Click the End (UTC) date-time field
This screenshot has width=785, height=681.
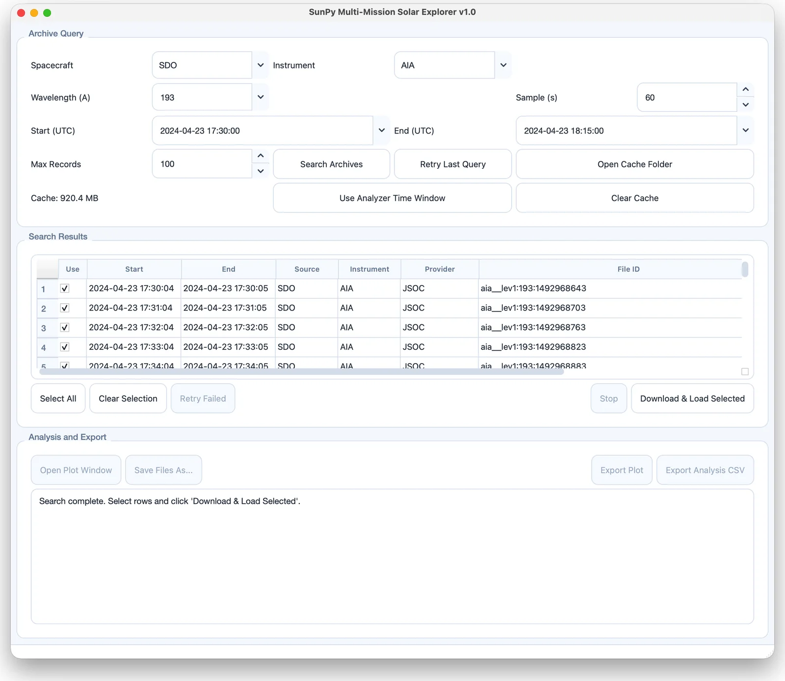pos(627,131)
